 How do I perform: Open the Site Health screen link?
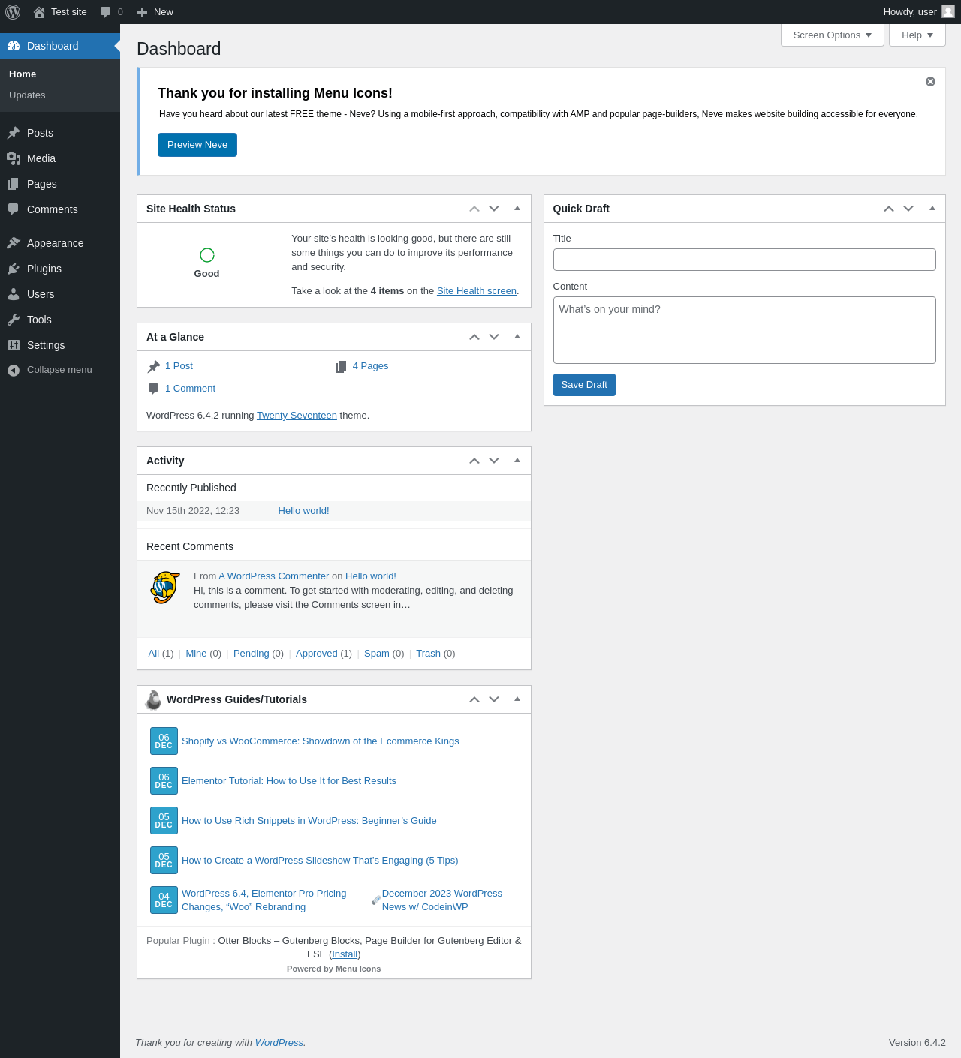click(477, 291)
